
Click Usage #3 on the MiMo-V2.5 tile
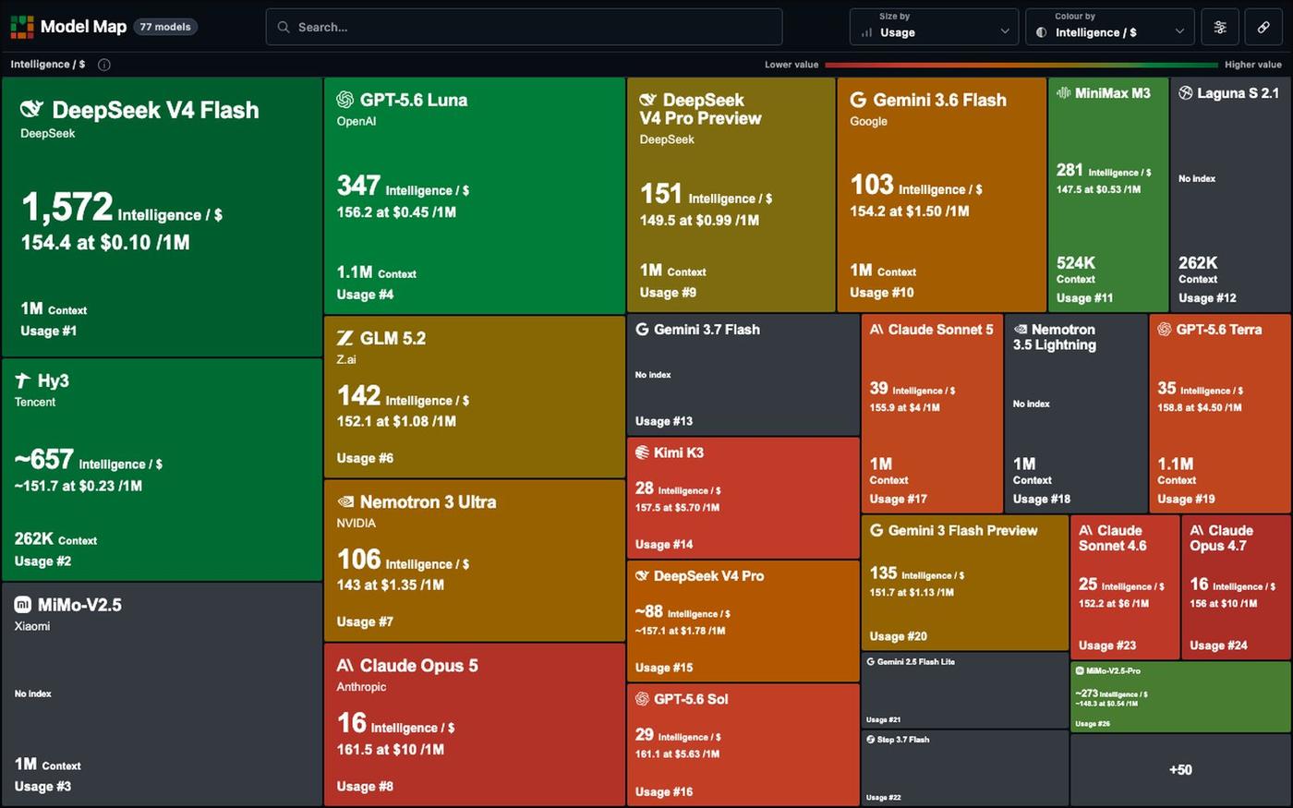click(42, 787)
